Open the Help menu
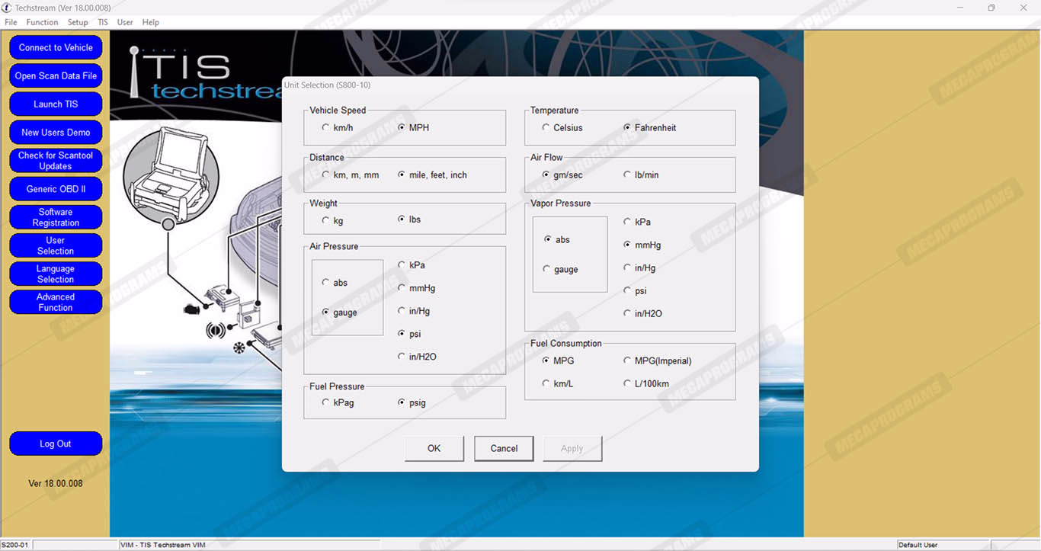1041x551 pixels. 150,22
